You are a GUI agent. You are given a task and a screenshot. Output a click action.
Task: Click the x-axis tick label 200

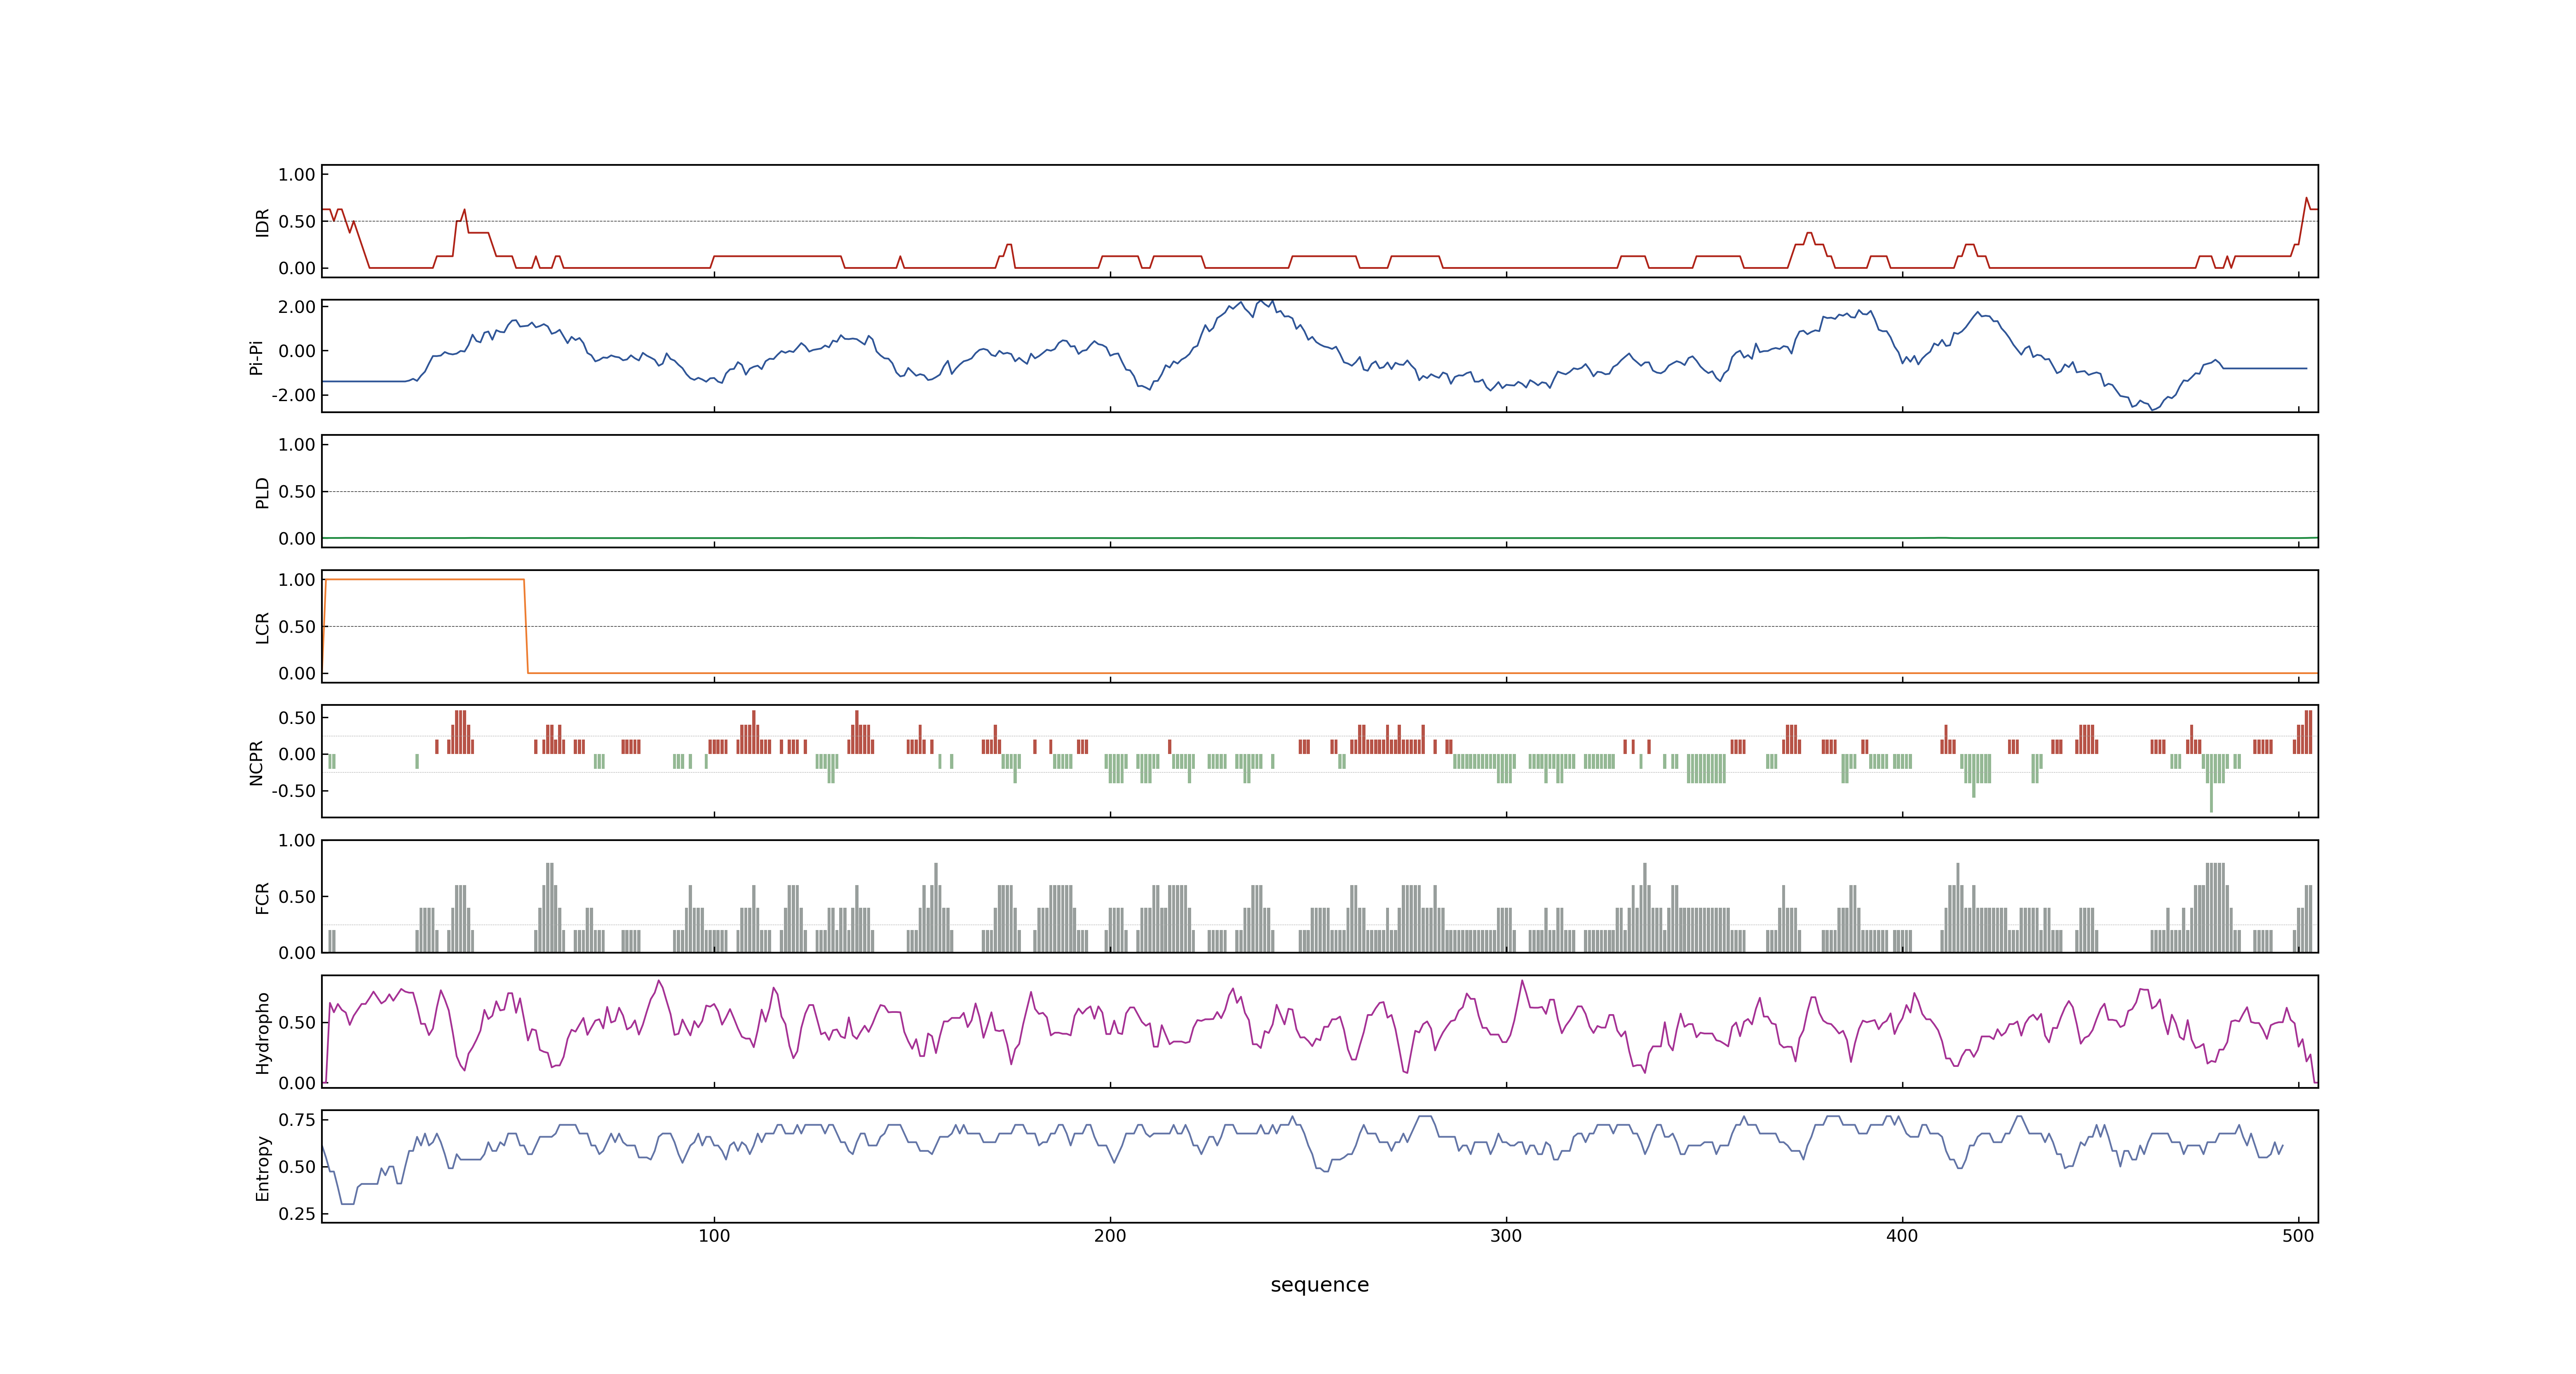[x=1110, y=1236]
